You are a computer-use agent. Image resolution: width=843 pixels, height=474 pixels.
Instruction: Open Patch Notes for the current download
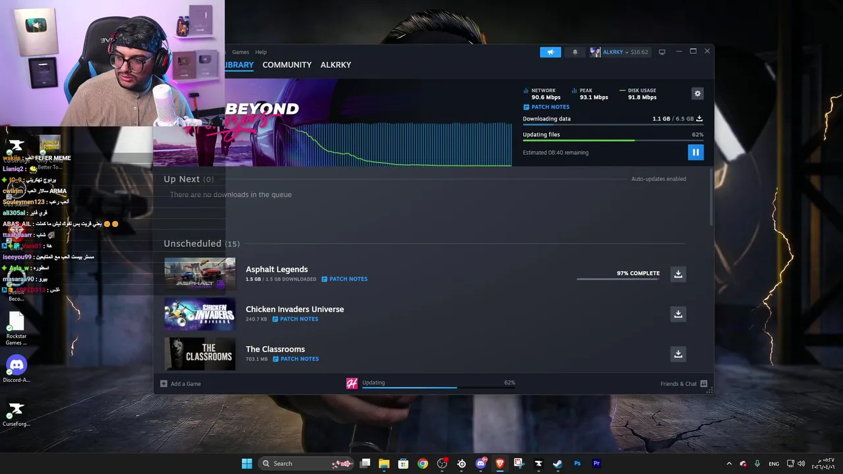[x=546, y=107]
